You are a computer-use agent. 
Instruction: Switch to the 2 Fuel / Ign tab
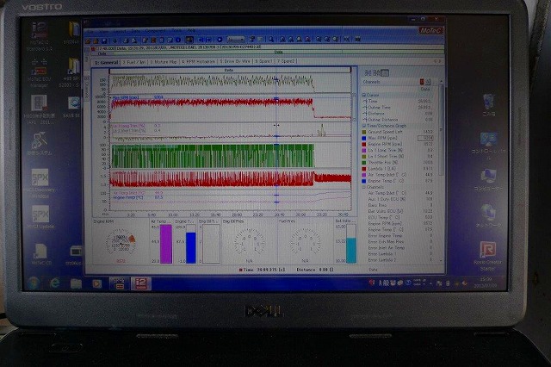(134, 62)
